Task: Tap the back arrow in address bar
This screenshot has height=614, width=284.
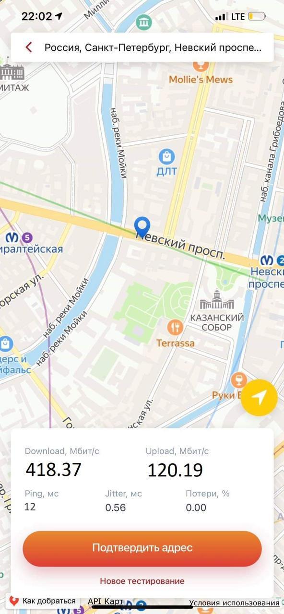Action: (29, 47)
